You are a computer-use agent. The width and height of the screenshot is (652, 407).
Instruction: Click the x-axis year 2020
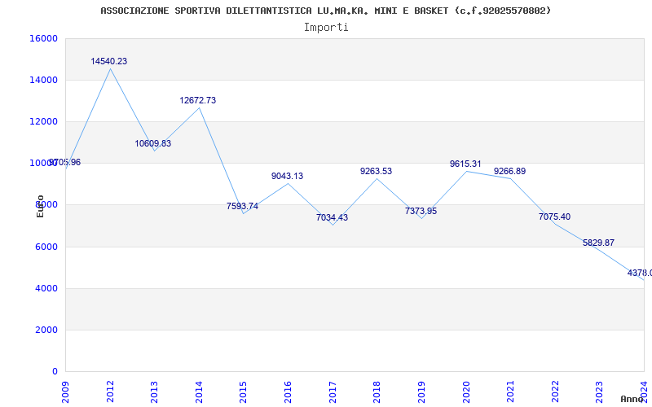point(465,392)
